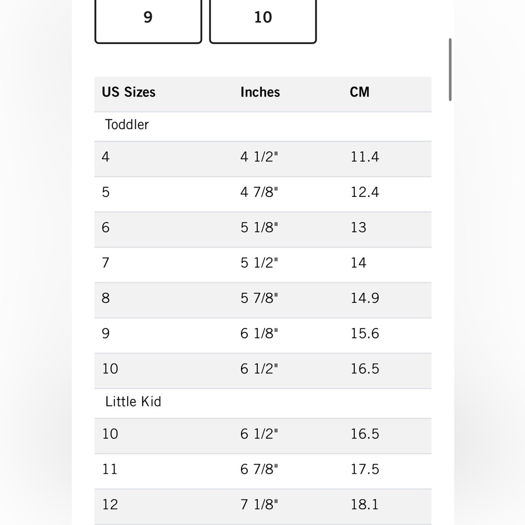Click Toddler size 10 row number

110,369
